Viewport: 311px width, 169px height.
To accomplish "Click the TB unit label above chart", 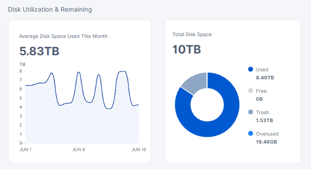I will (22, 65).
